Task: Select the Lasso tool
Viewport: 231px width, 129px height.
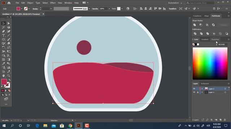Action: 9,27
